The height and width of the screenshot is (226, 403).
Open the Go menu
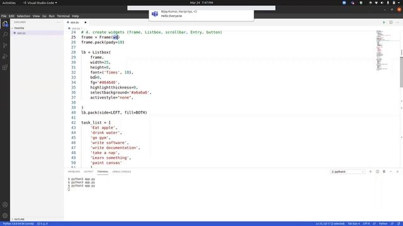click(44, 16)
